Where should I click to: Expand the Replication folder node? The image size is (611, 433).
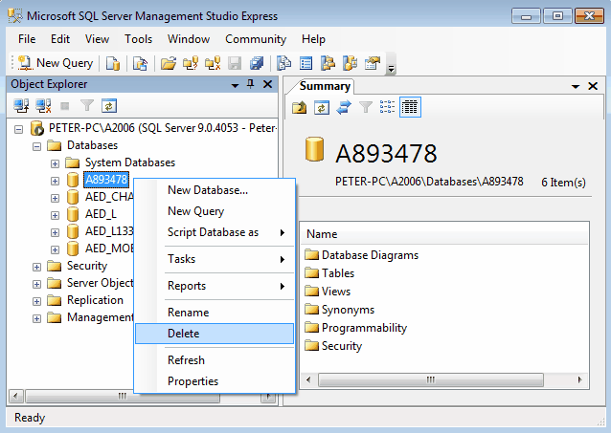click(x=36, y=301)
